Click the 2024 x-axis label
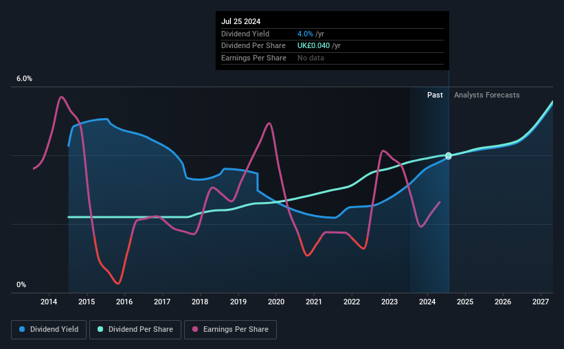 [427, 302]
